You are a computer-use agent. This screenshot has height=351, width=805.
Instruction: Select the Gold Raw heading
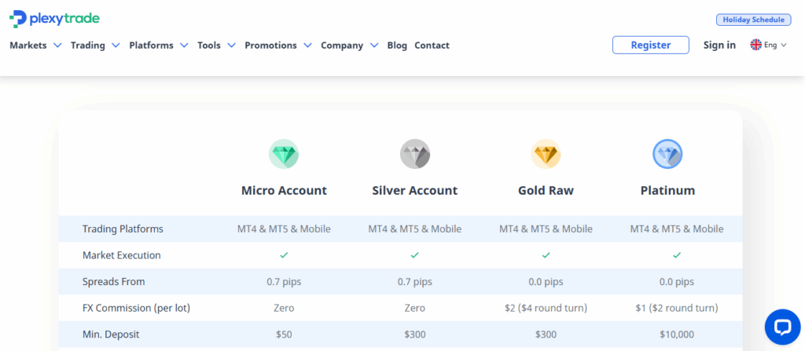546,190
